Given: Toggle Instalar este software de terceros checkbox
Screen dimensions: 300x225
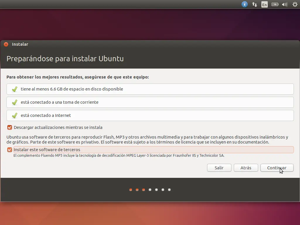Looking at the screenshot, I should pyautogui.click(x=10, y=150).
